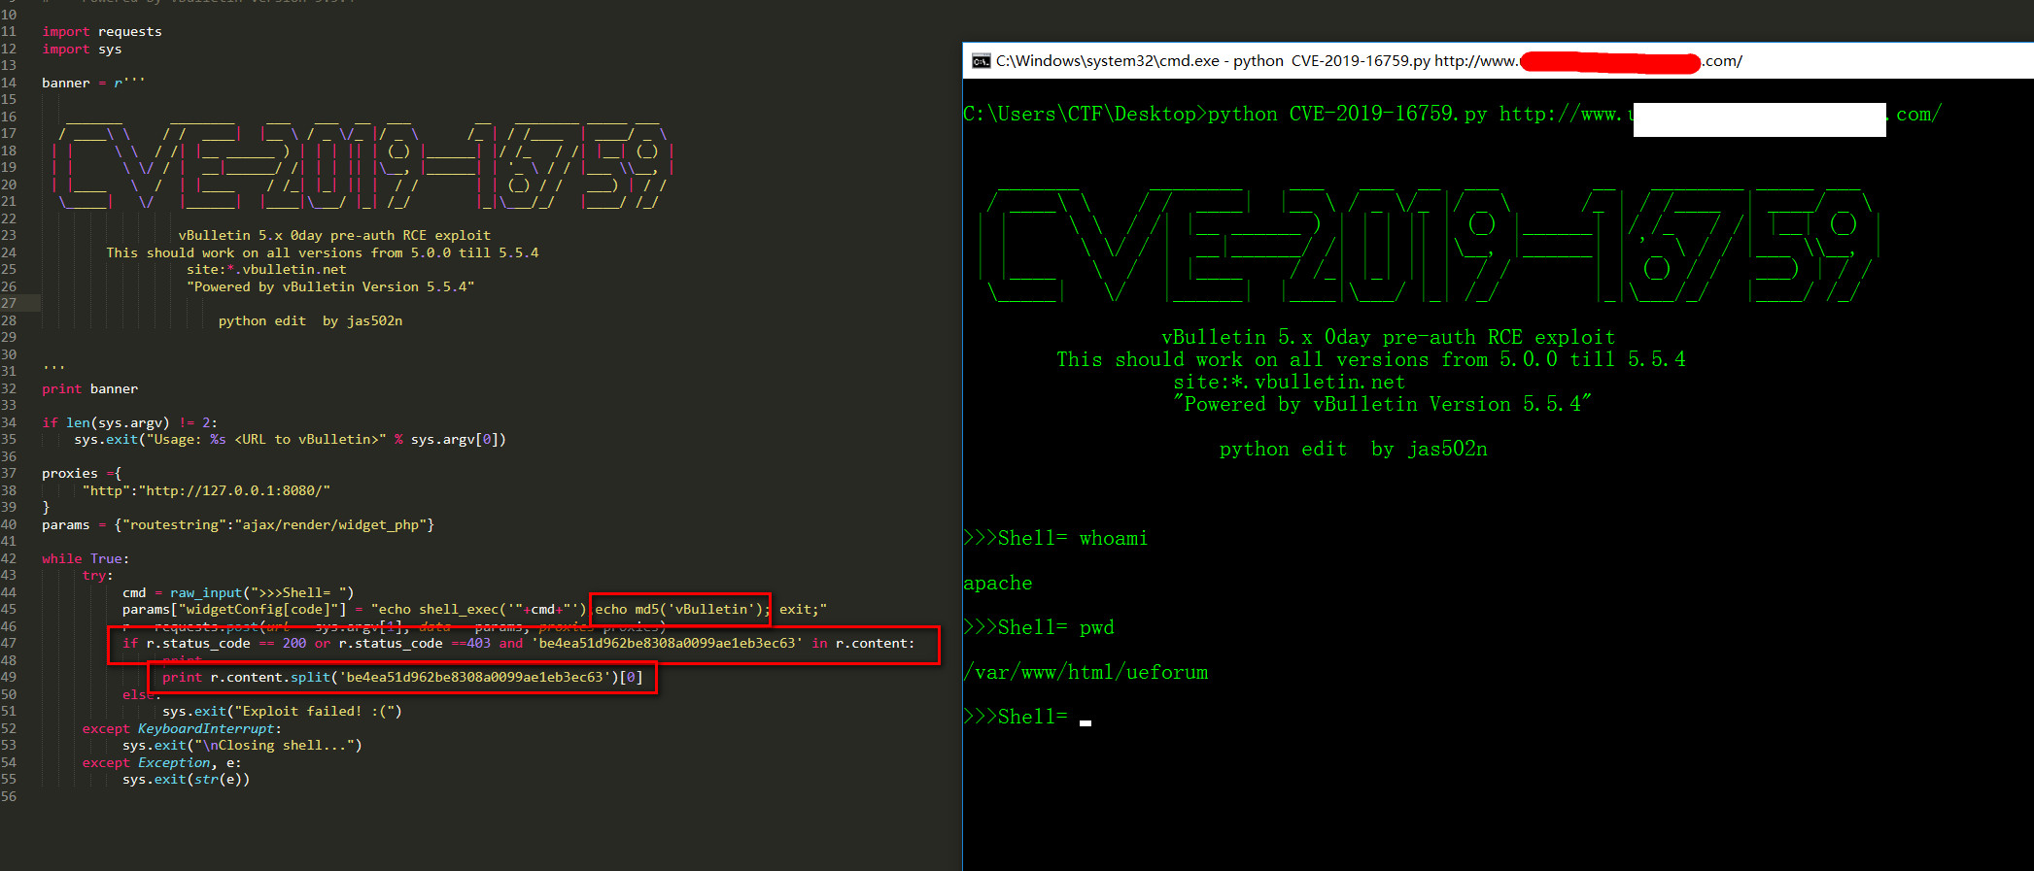Click 'python edit by jas502n' in the terminal
The image size is (2034, 871).
click(x=1354, y=450)
